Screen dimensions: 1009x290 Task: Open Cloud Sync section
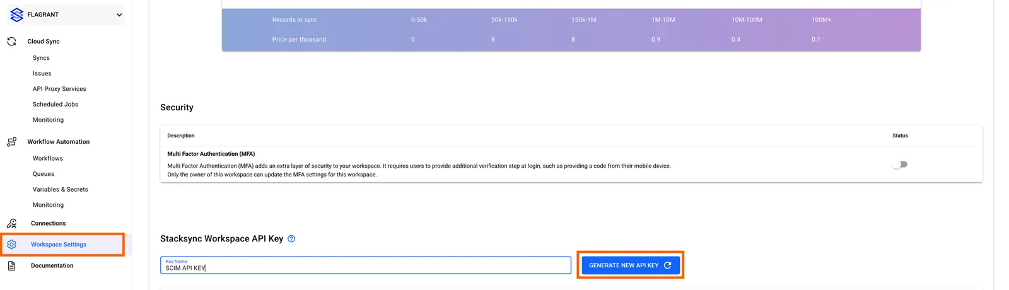tap(44, 42)
